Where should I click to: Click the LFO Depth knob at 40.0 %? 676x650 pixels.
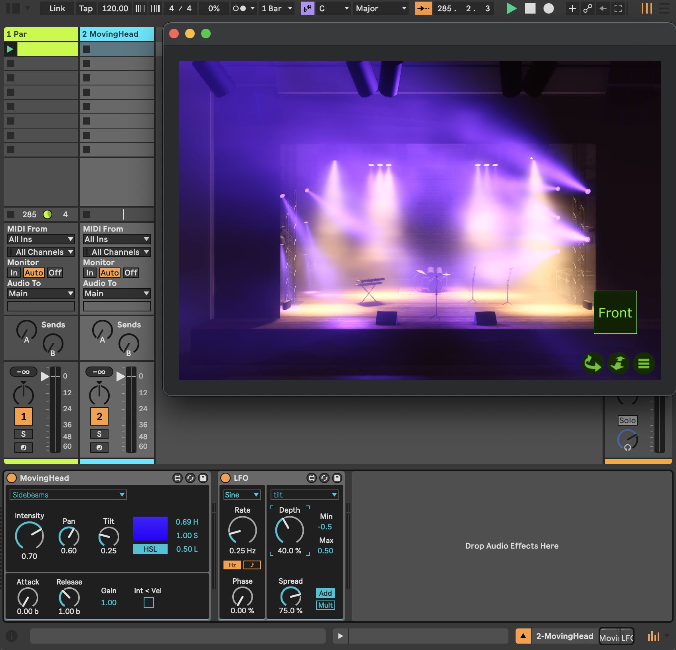point(290,530)
